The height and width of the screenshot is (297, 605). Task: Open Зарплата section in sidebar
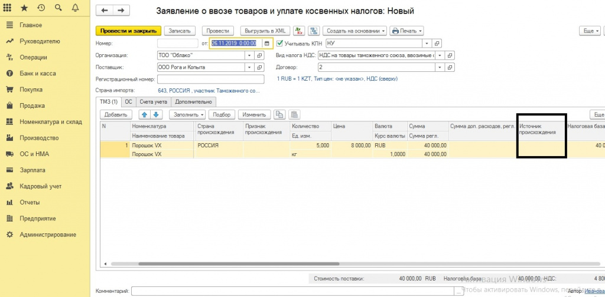[32, 170]
